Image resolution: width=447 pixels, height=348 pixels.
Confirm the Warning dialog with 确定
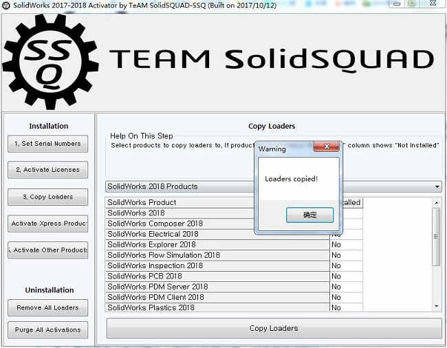point(310,215)
